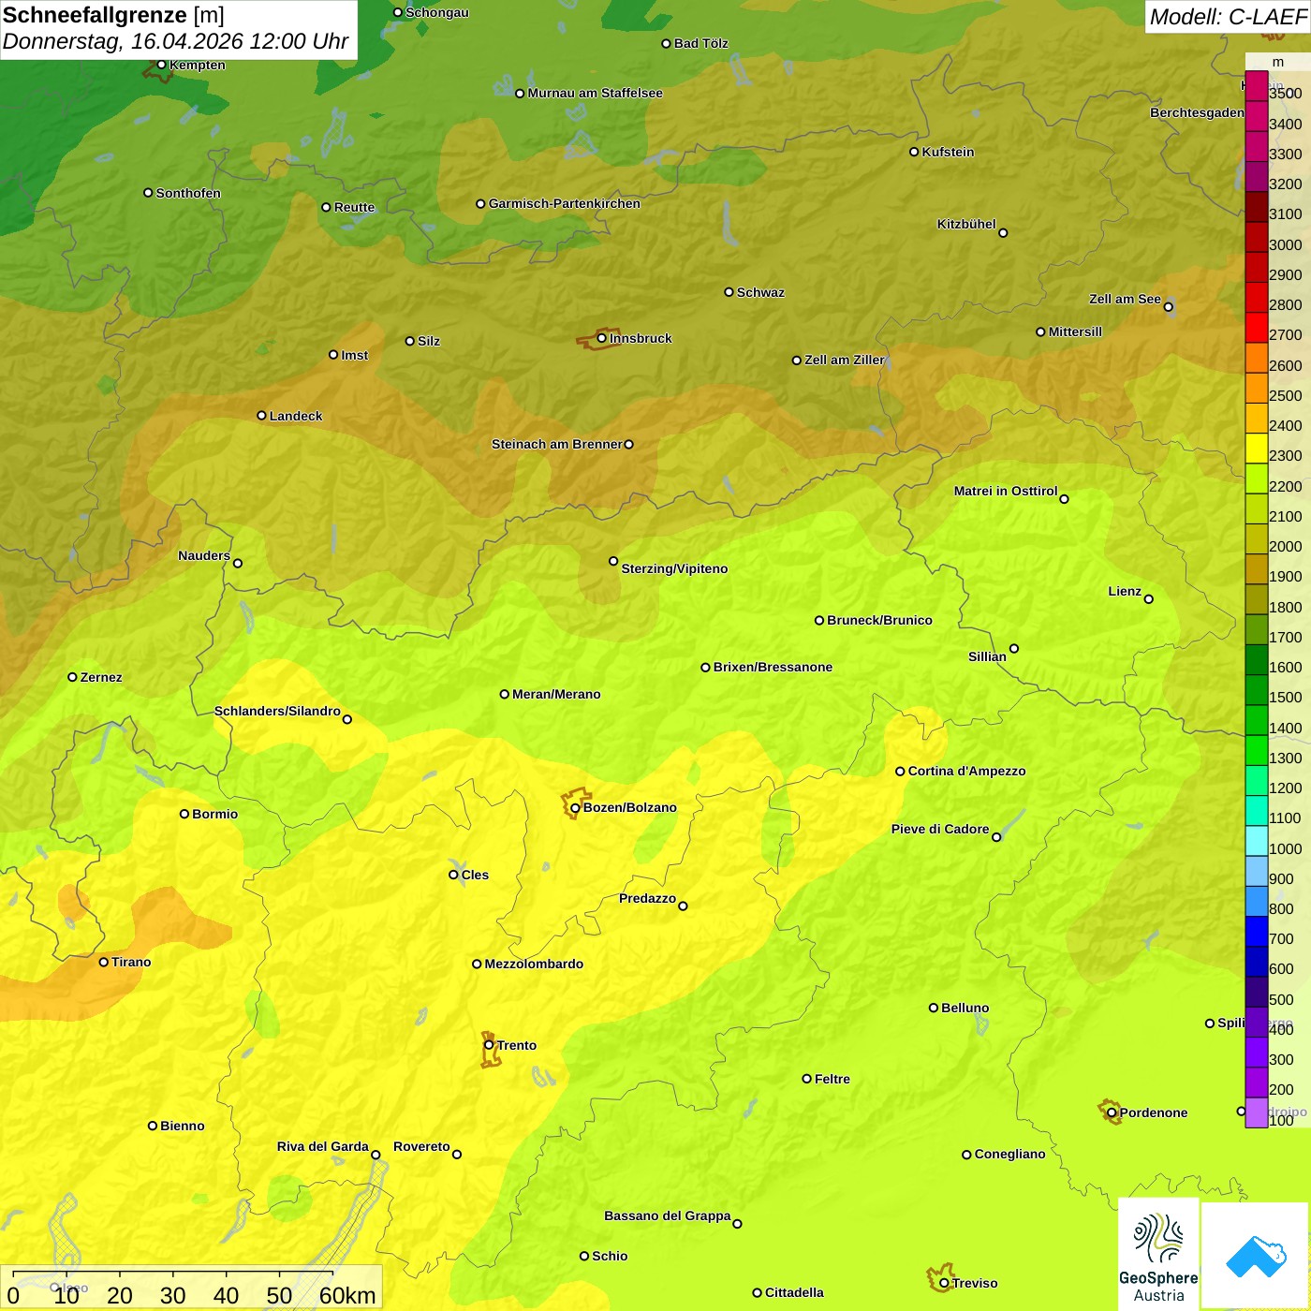Click the Zernez location dot
Screen dimensions: 1311x1311
[72, 677]
